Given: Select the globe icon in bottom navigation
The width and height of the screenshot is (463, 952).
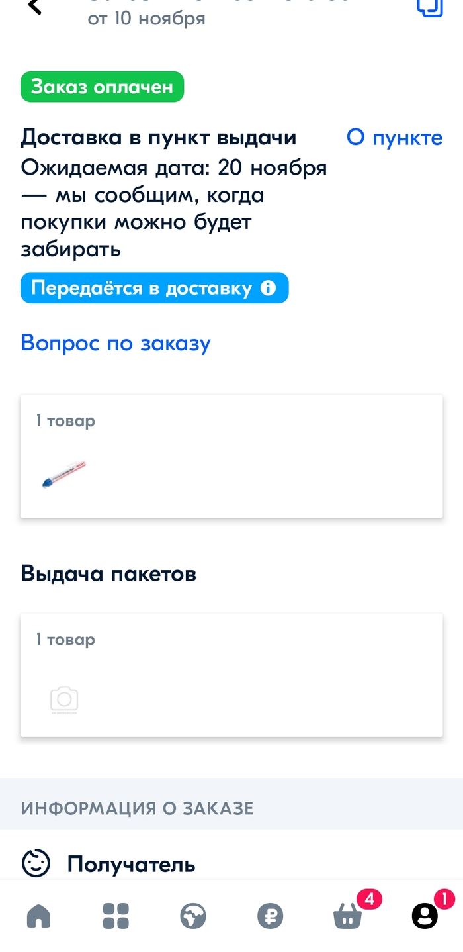Looking at the screenshot, I should [192, 917].
